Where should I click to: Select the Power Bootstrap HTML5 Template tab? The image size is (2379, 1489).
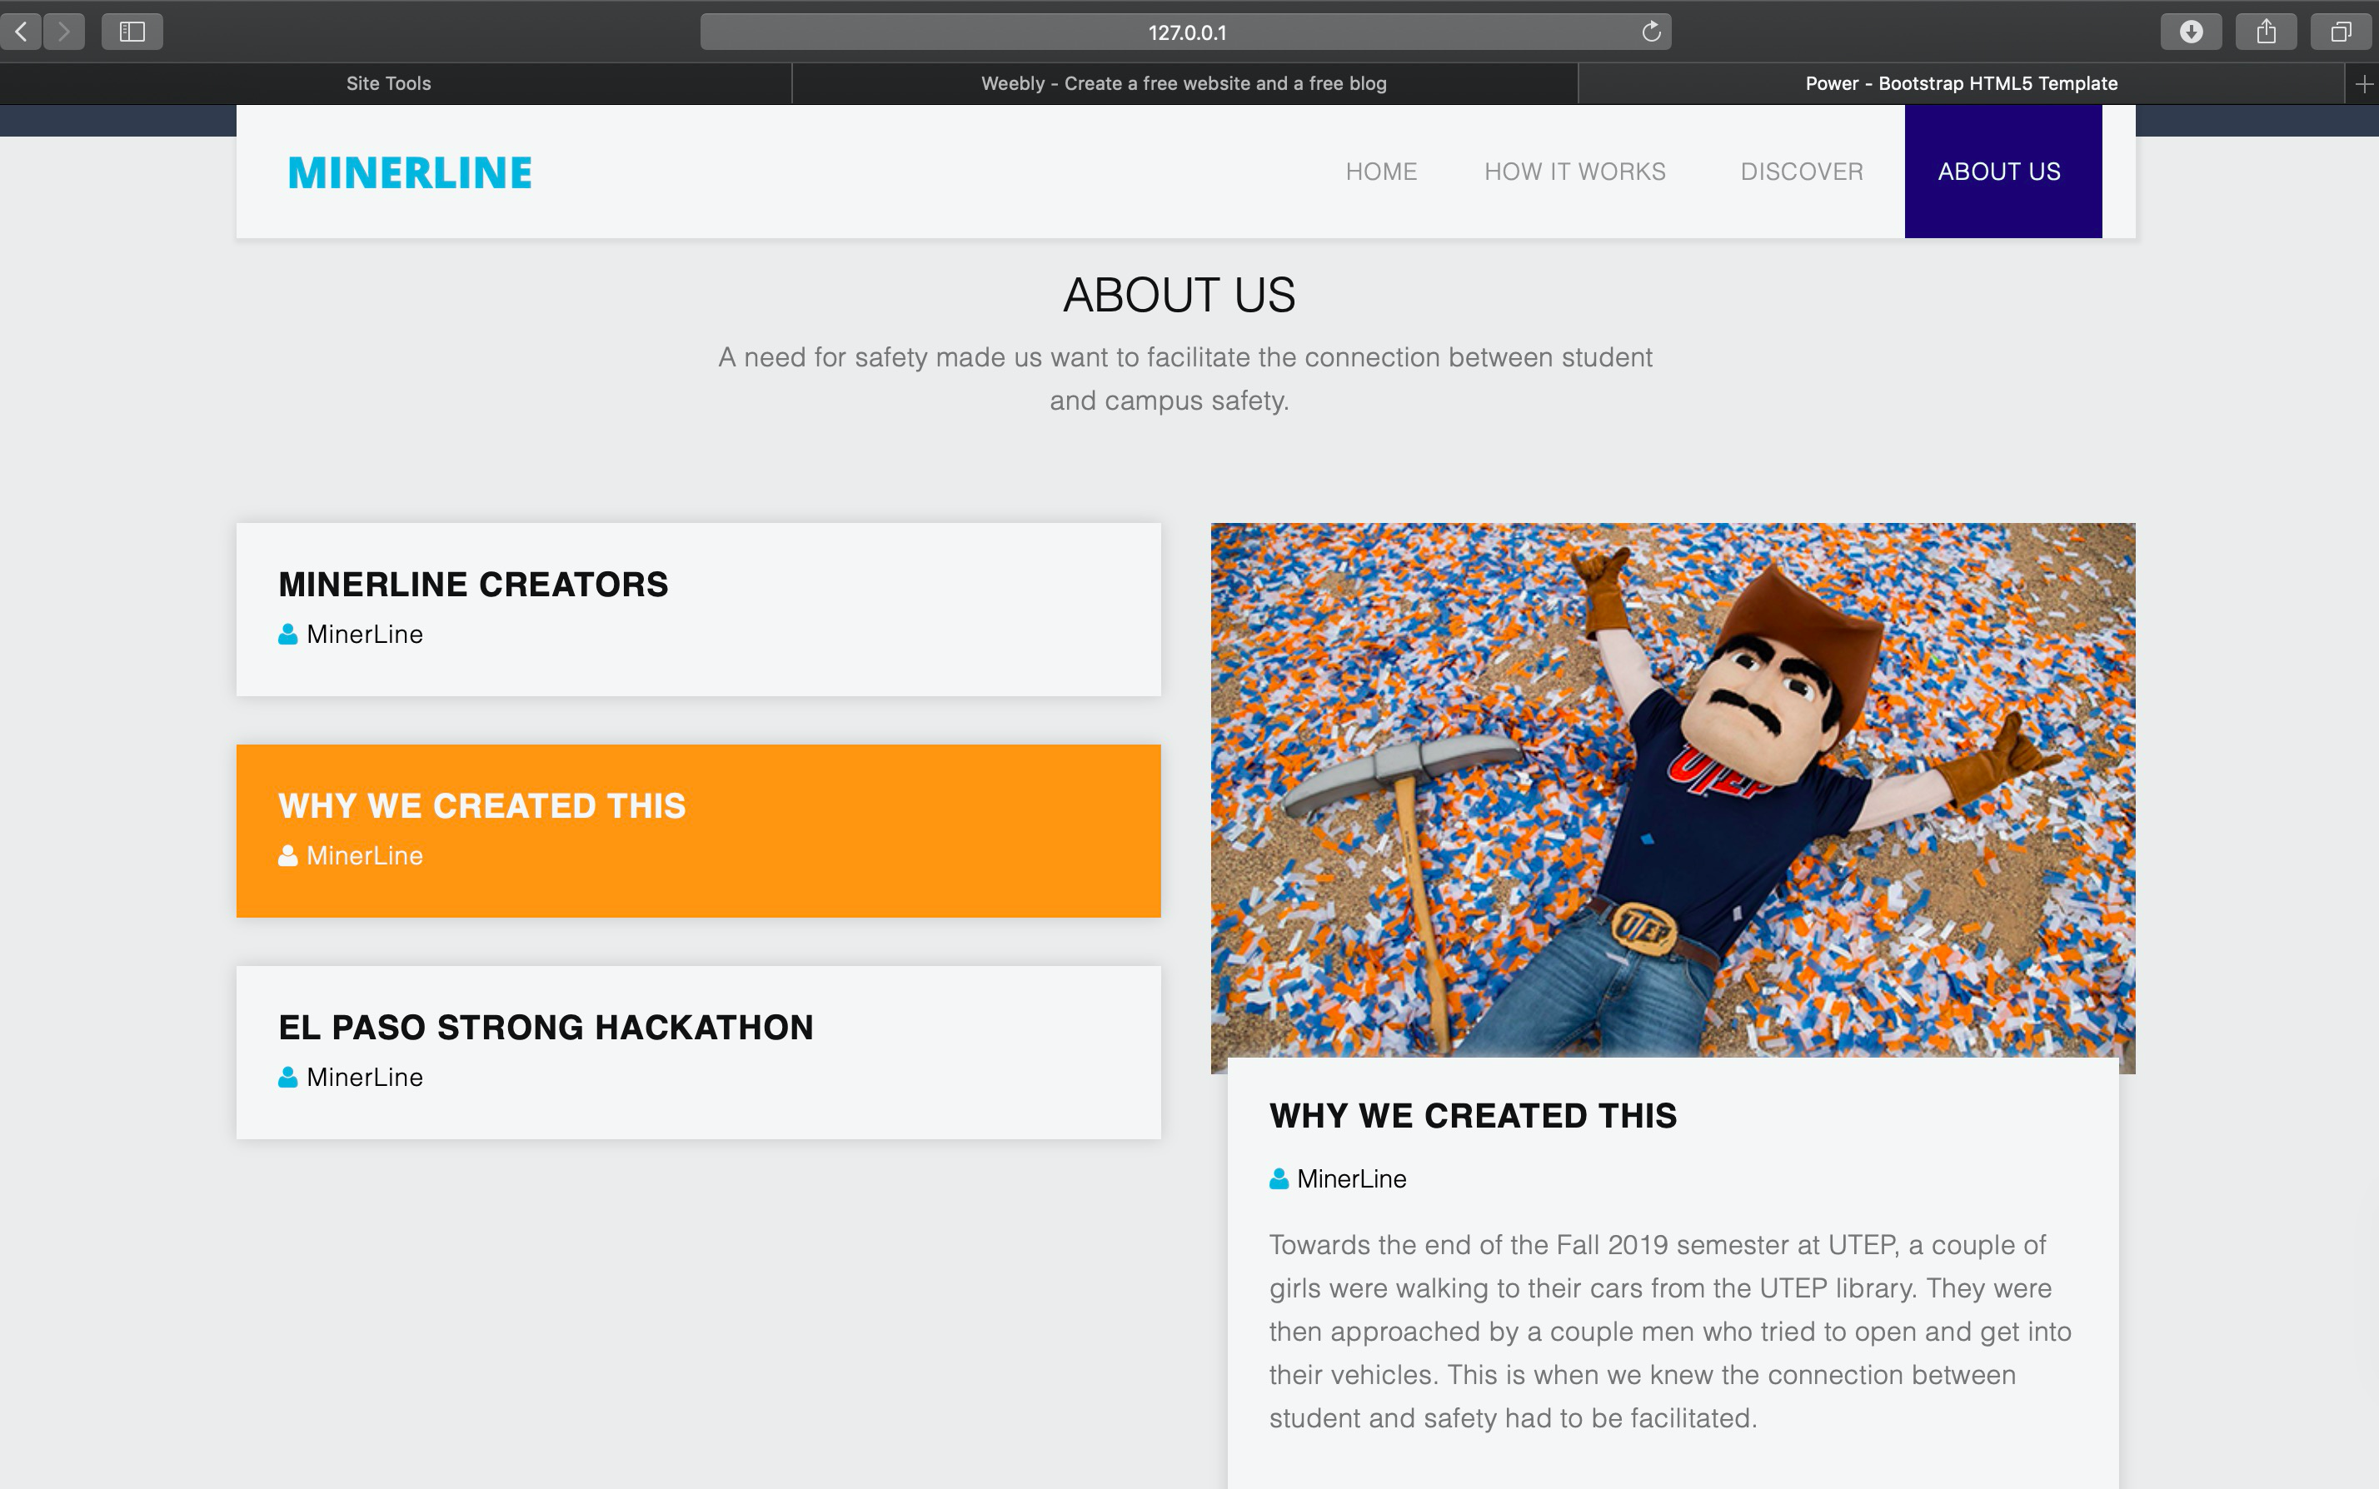pyautogui.click(x=1960, y=84)
